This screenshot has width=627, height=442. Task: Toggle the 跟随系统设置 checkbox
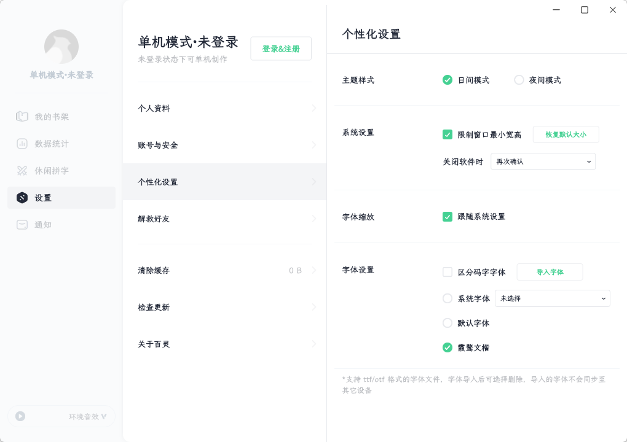448,217
